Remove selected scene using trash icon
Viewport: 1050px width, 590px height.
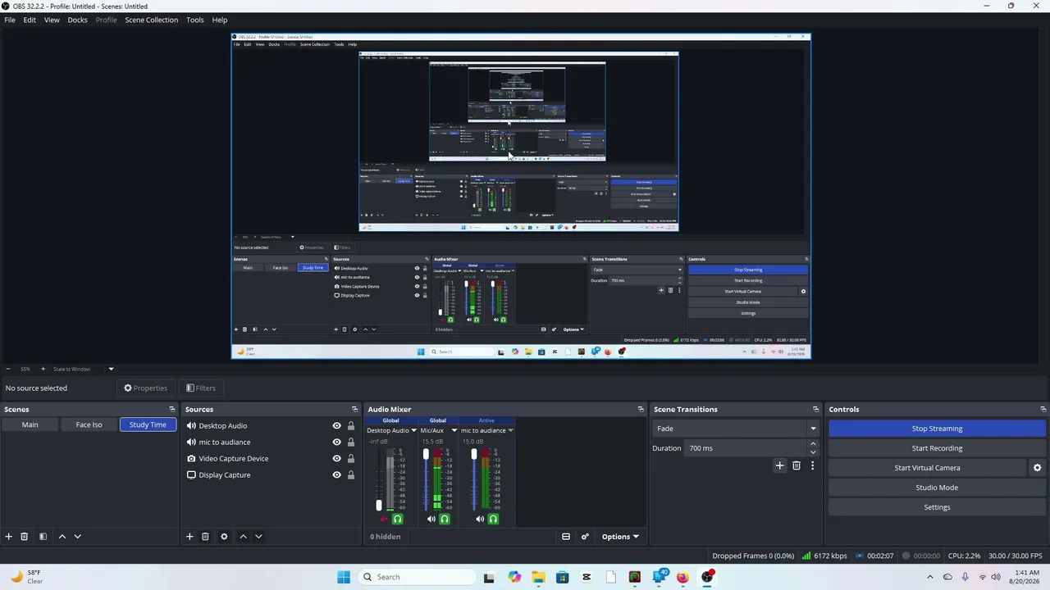click(x=25, y=537)
